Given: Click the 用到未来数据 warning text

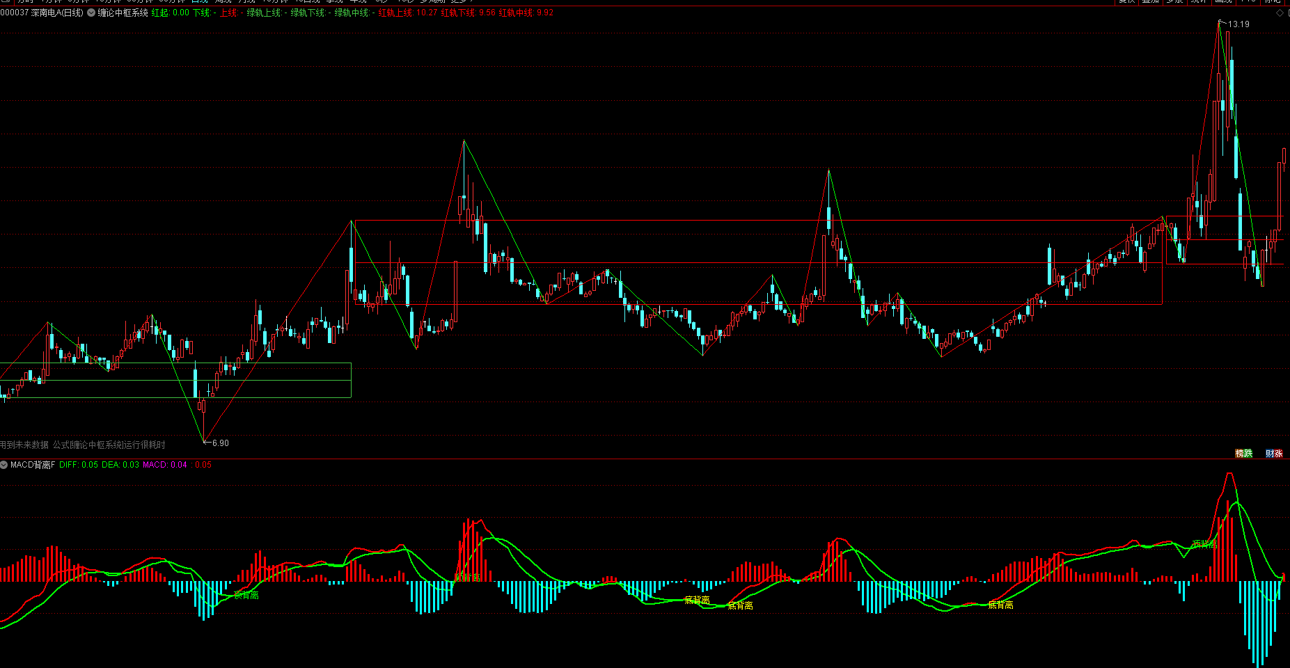Looking at the screenshot, I should [25, 445].
